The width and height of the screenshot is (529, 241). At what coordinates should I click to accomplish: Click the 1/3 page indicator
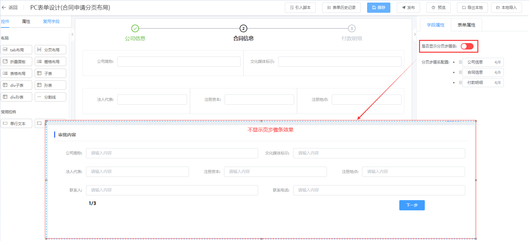pyautogui.click(x=92, y=203)
